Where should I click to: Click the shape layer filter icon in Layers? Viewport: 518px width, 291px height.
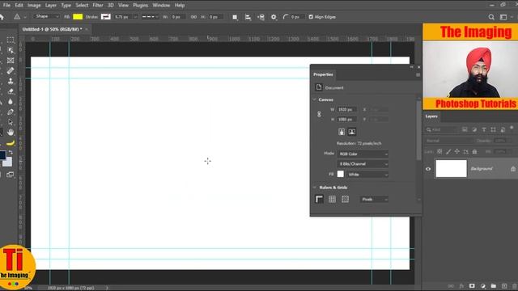pyautogui.click(x=493, y=129)
